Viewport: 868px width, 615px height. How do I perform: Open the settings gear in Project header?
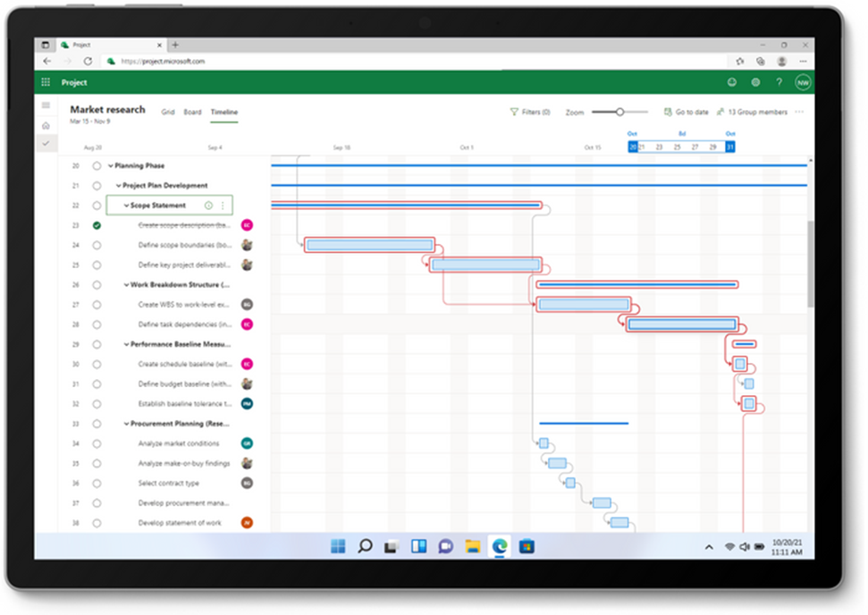pos(755,82)
